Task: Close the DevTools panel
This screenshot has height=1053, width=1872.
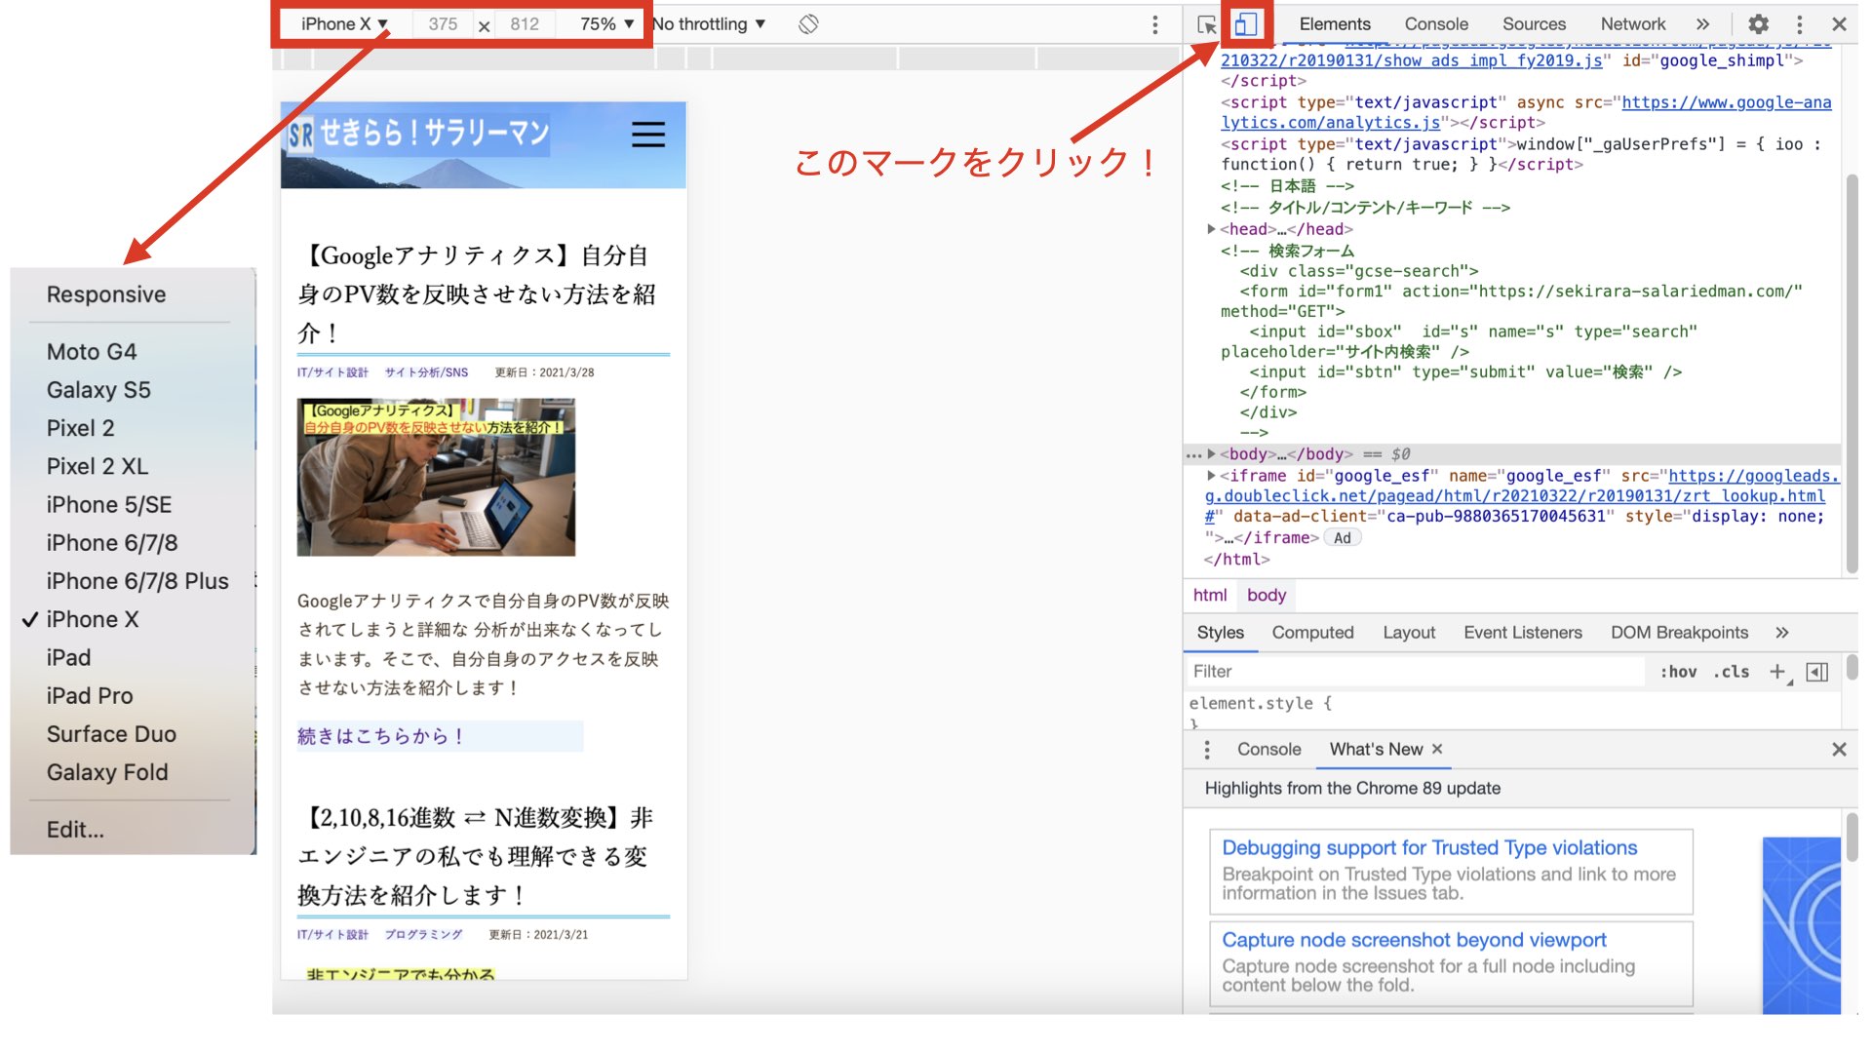Action: [x=1839, y=24]
